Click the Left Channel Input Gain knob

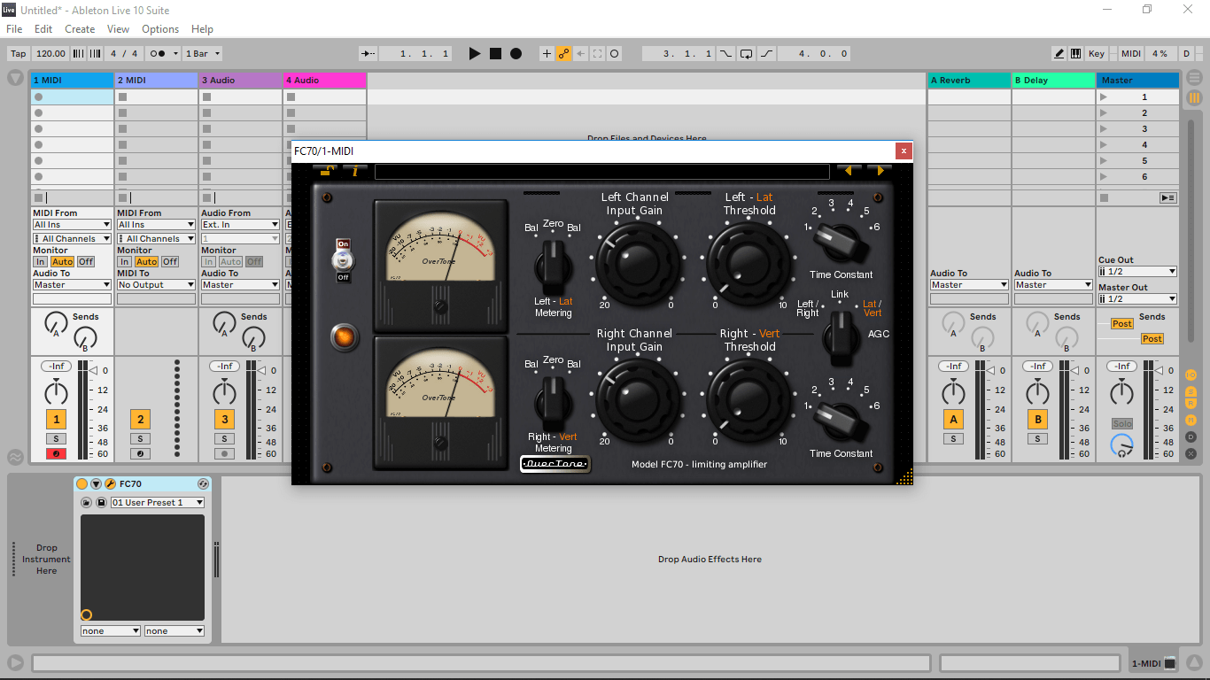638,263
